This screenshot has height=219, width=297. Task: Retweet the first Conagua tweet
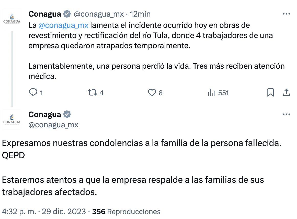[x=92, y=92]
